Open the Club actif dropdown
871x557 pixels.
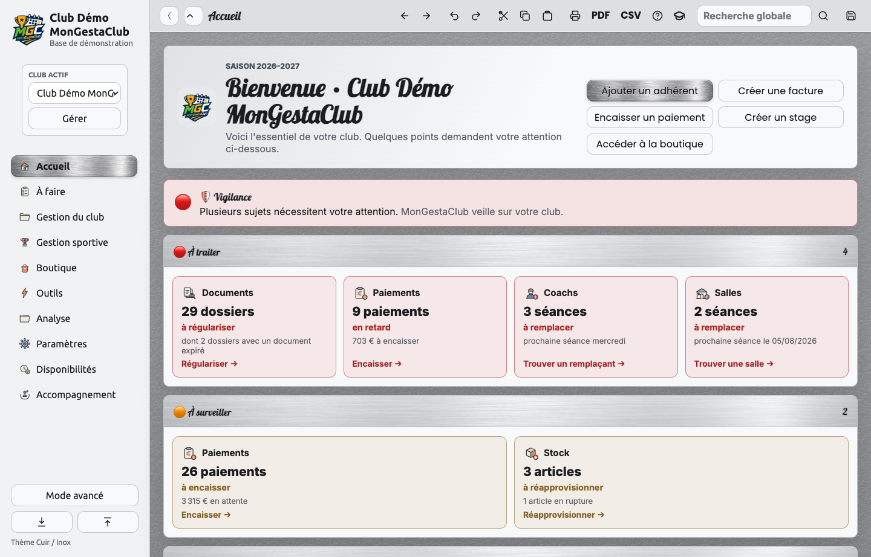tap(74, 93)
